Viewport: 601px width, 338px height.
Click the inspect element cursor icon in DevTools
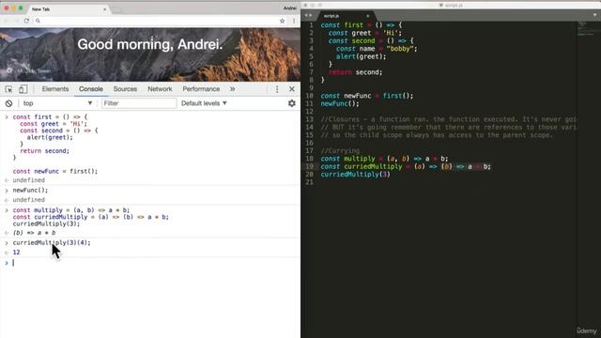coord(8,89)
